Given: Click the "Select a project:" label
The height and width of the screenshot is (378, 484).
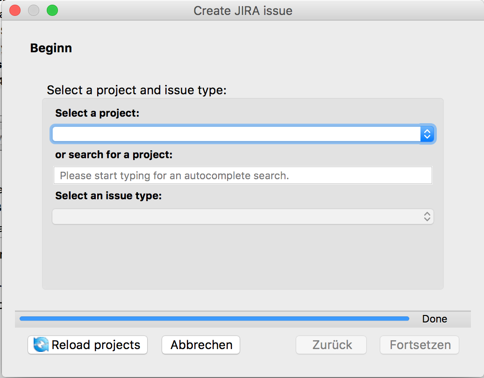Looking at the screenshot, I should click(x=97, y=113).
